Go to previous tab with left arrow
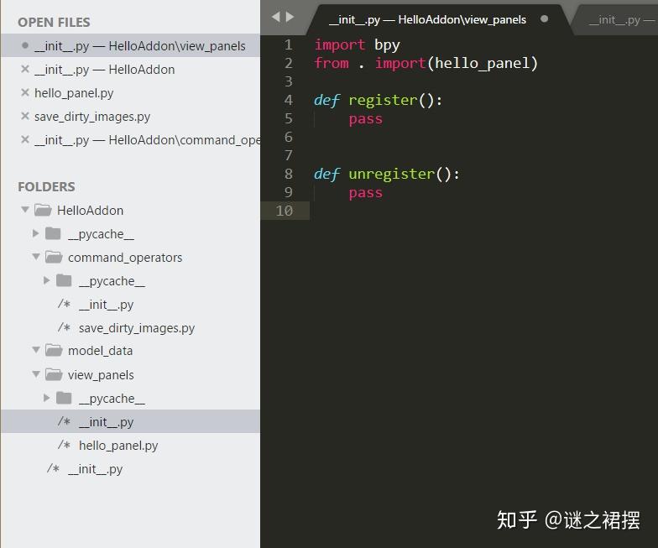 (275, 17)
